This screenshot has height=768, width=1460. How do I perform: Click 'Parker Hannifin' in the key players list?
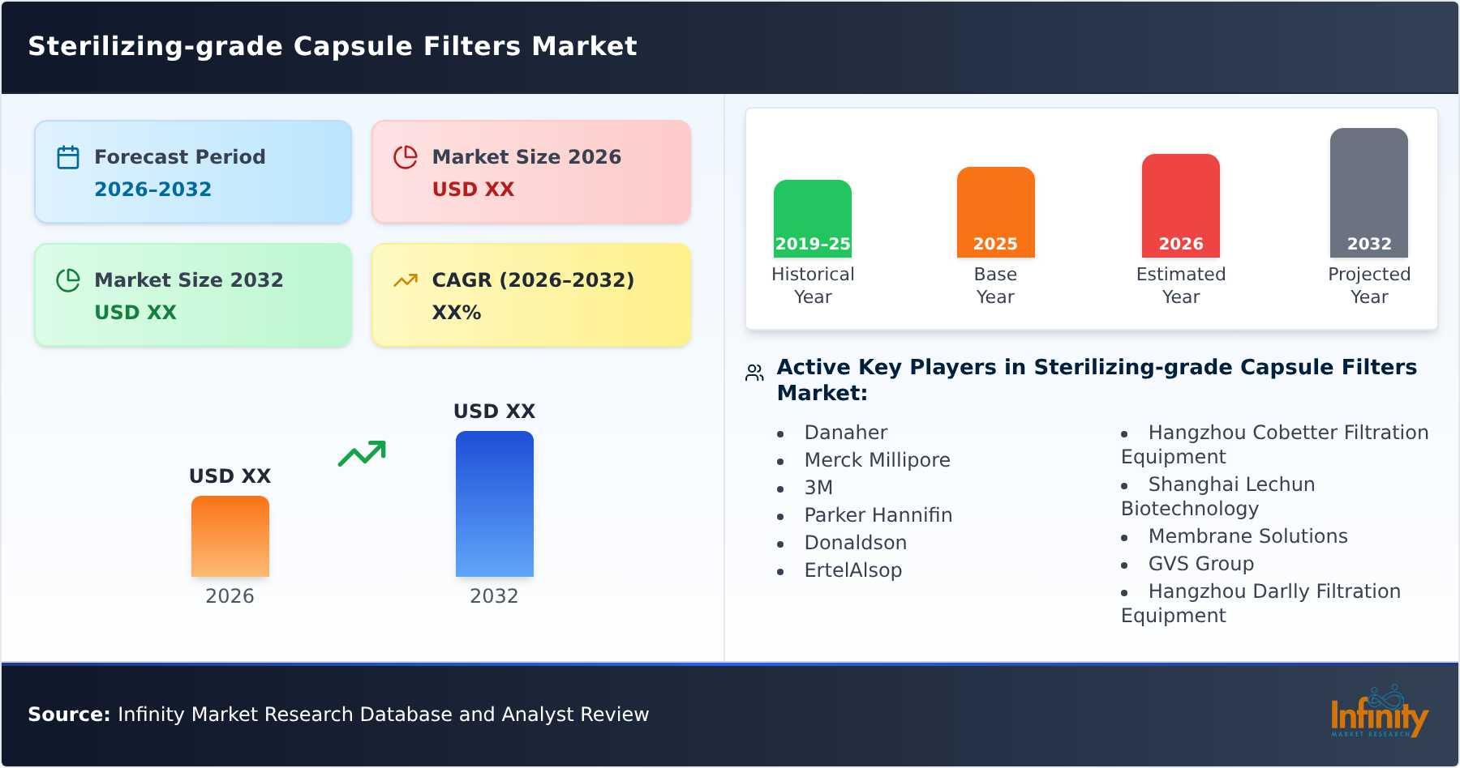tap(878, 515)
